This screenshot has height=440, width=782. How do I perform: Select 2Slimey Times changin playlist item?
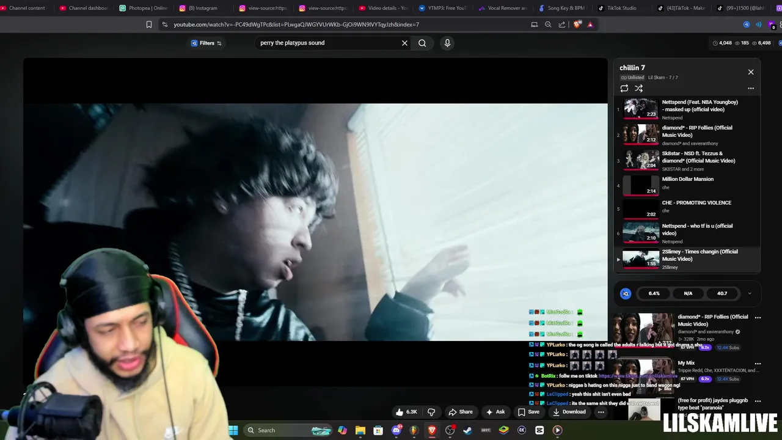click(x=687, y=259)
